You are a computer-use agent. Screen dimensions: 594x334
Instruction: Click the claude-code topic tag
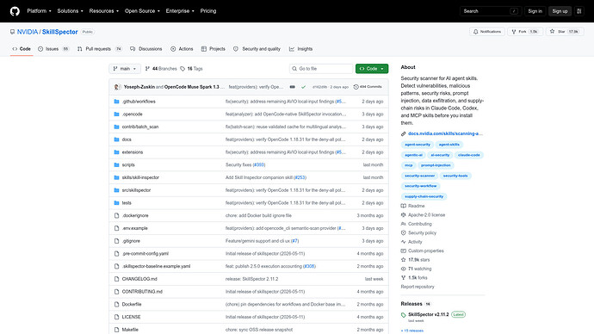click(468, 155)
